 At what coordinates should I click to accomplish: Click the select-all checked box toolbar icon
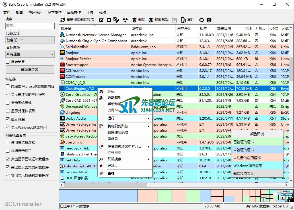pos(101,20)
